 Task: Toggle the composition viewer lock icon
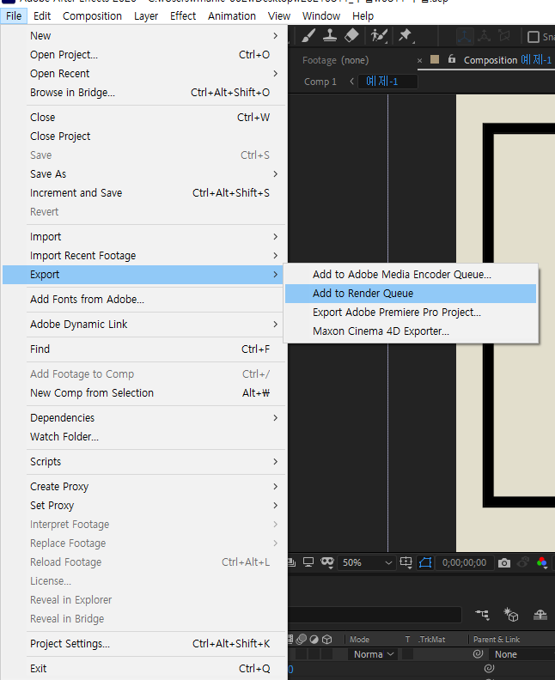pos(452,59)
